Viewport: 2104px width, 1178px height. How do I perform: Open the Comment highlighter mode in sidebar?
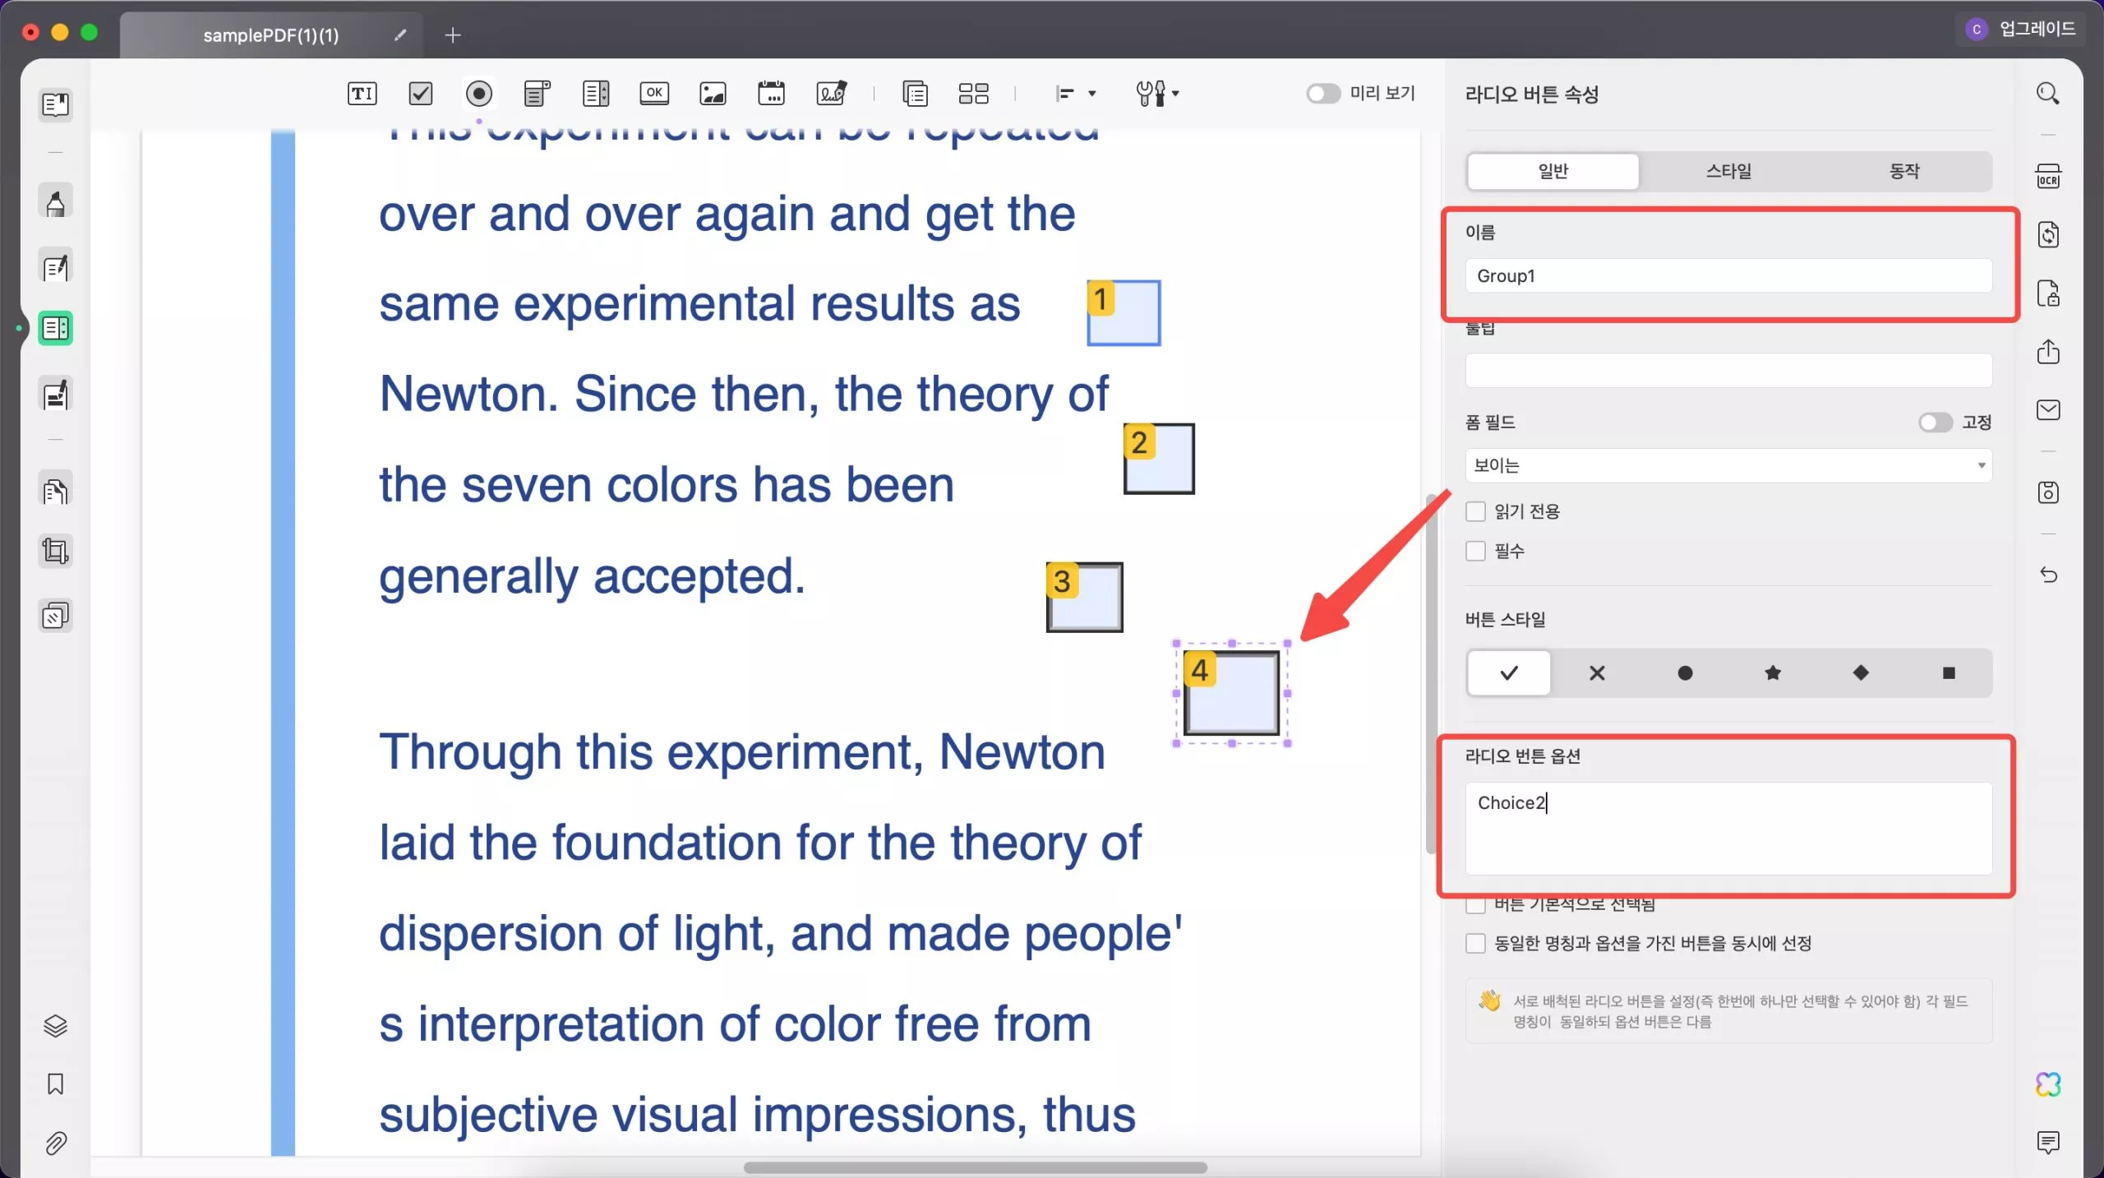pyautogui.click(x=55, y=201)
